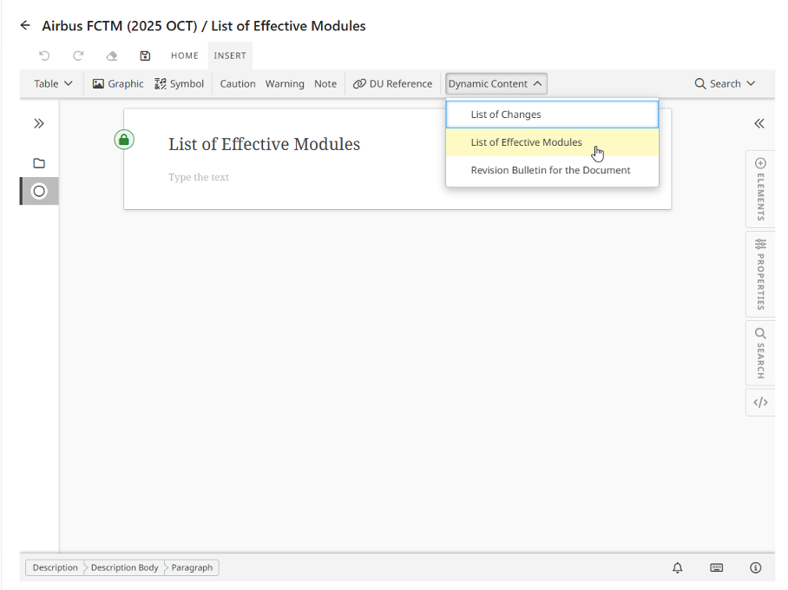The width and height of the screenshot is (788, 590).
Task: Collapse the right panel with double chevron
Action: [759, 123]
